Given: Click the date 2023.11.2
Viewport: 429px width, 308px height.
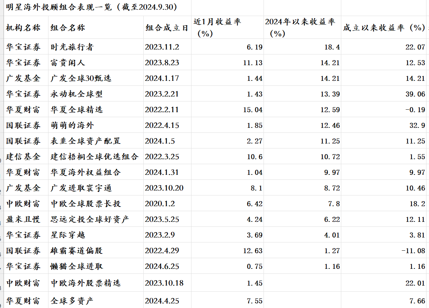Looking at the screenshot, I should tap(162, 47).
